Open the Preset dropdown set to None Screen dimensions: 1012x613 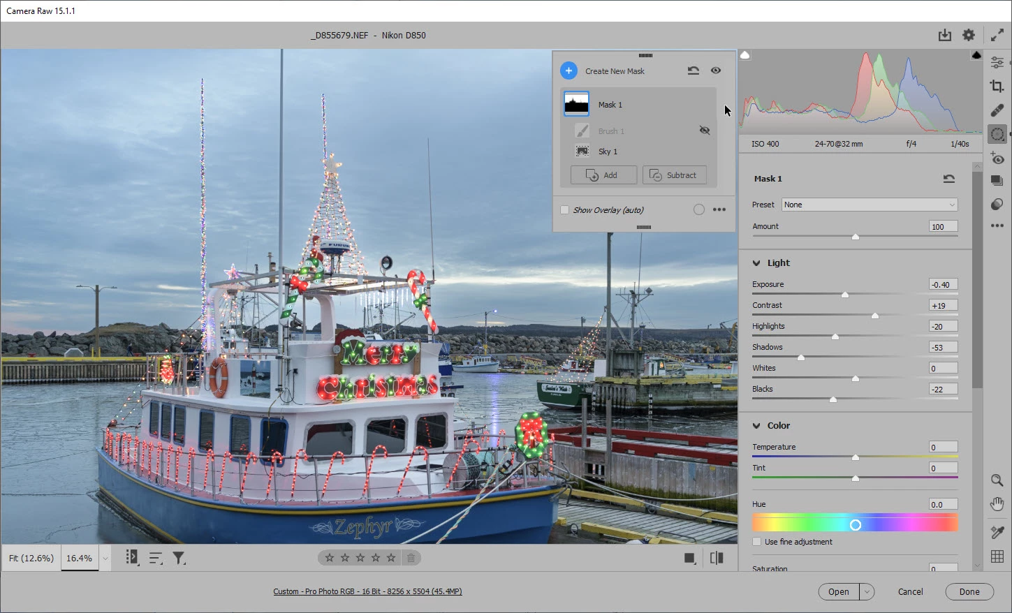(x=870, y=205)
